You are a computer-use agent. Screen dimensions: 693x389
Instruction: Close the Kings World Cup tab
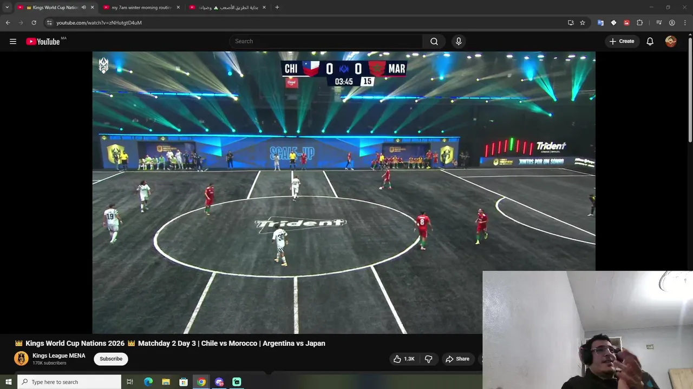pyautogui.click(x=92, y=8)
